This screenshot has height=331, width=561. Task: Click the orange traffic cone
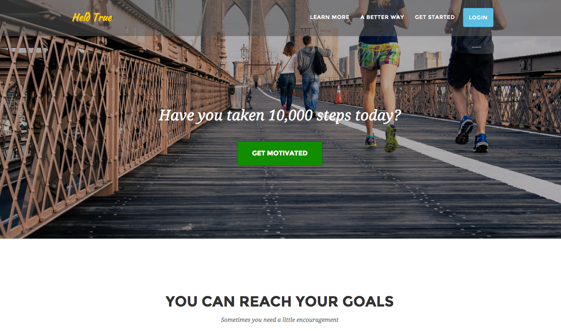click(339, 93)
